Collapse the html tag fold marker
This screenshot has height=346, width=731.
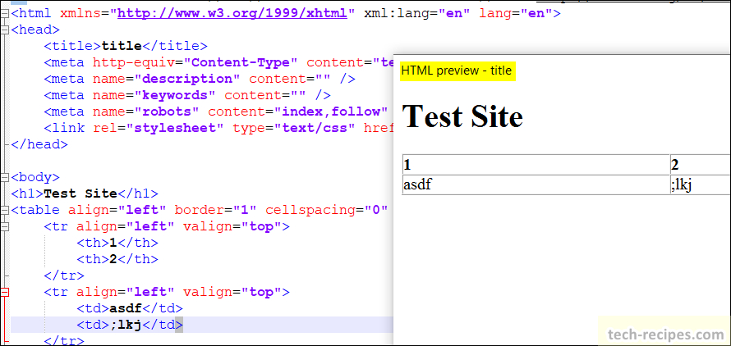pyautogui.click(x=5, y=14)
